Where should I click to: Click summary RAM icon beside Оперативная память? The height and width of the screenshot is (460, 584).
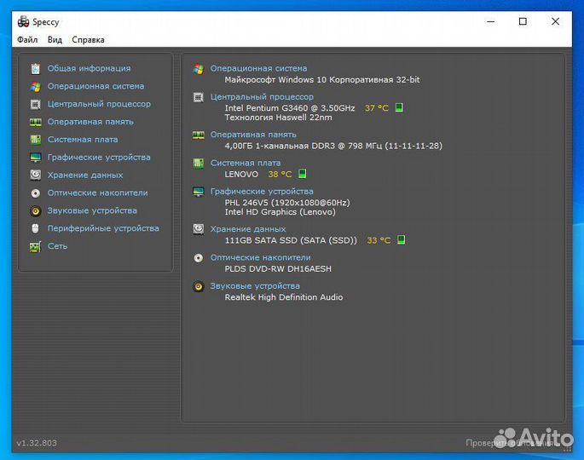click(199, 135)
